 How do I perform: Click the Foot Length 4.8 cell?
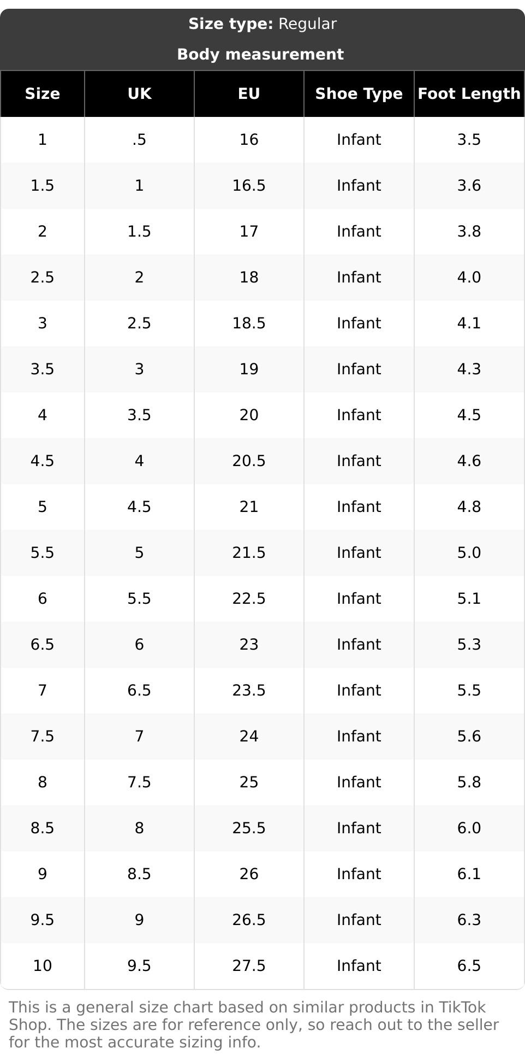(469, 507)
